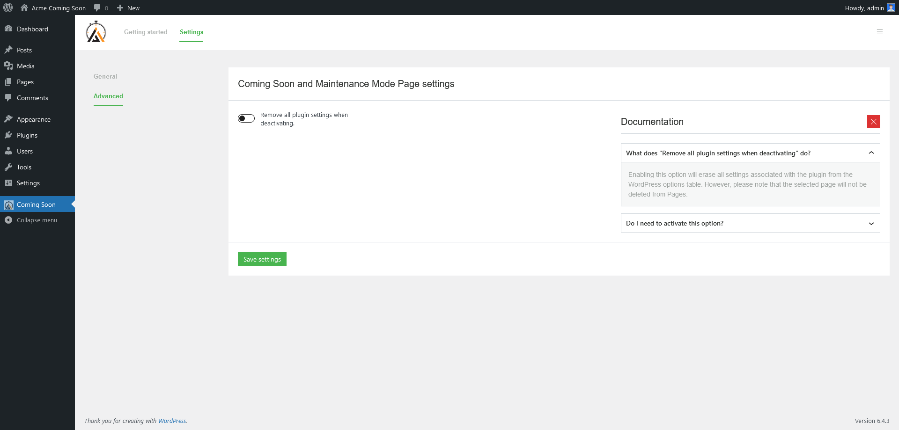899x430 pixels.
Task: Click the Settings sliders icon in sidebar
Action: (8, 182)
